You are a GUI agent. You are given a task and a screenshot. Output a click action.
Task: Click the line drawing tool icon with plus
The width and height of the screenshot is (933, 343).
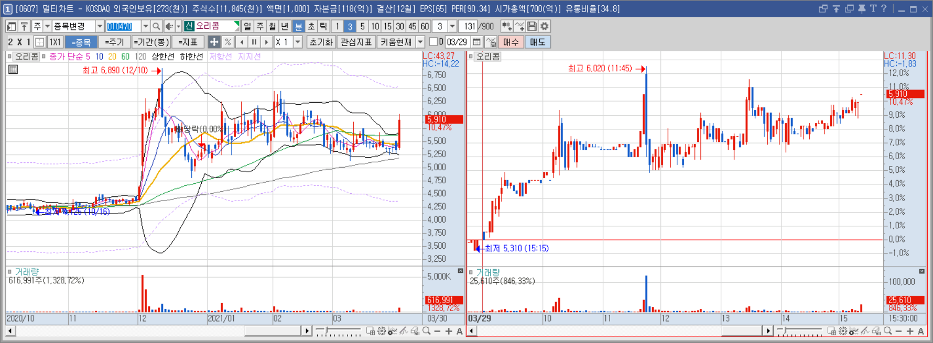point(519,26)
